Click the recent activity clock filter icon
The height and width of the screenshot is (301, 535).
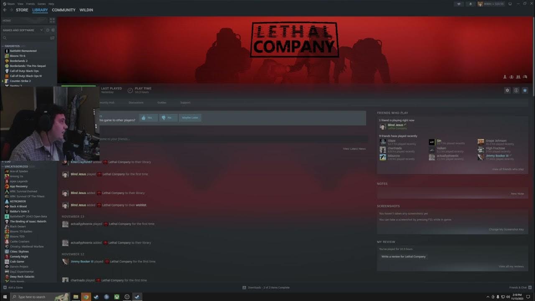(48, 30)
